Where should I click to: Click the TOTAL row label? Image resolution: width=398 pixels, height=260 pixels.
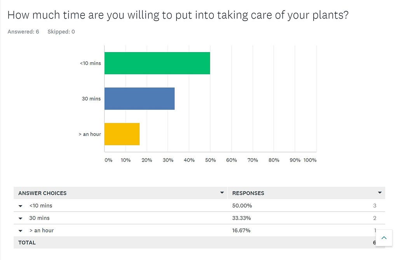[x=27, y=243]
